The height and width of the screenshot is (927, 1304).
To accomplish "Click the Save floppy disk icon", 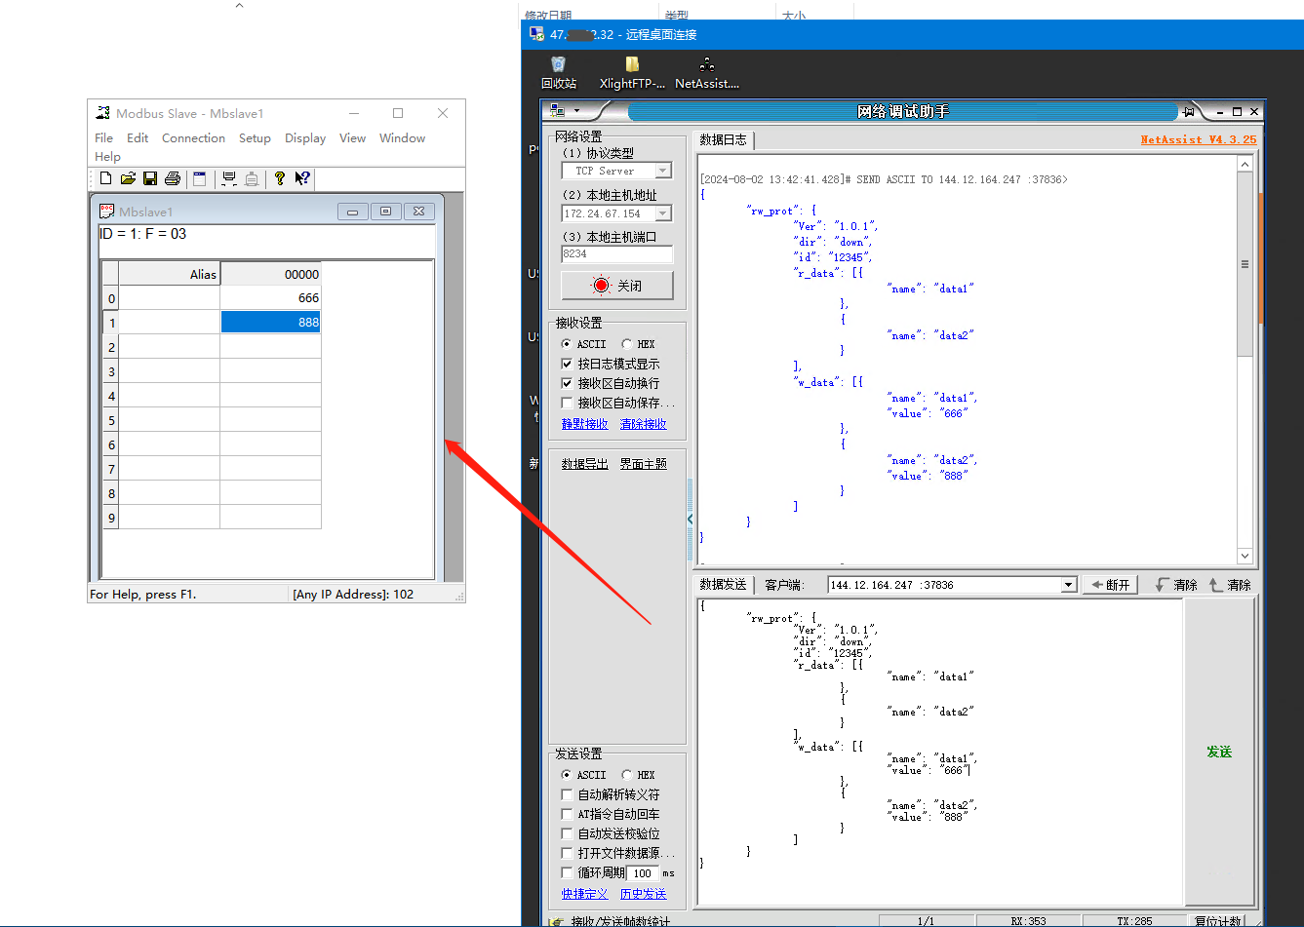I will point(150,178).
